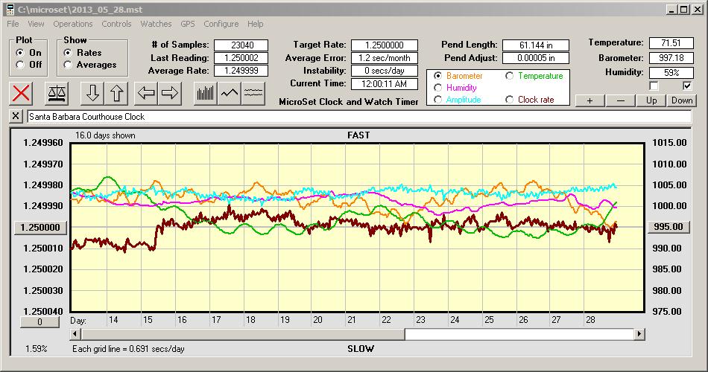Click the Up button
The image size is (708, 372).
click(x=651, y=100)
